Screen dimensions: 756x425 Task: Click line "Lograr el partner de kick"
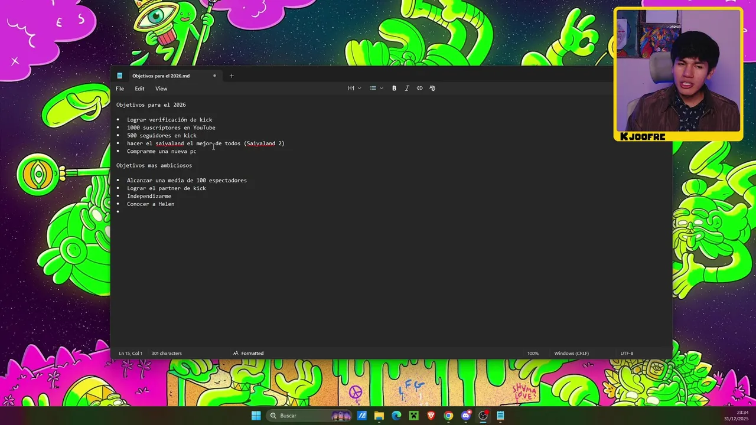[167, 188]
